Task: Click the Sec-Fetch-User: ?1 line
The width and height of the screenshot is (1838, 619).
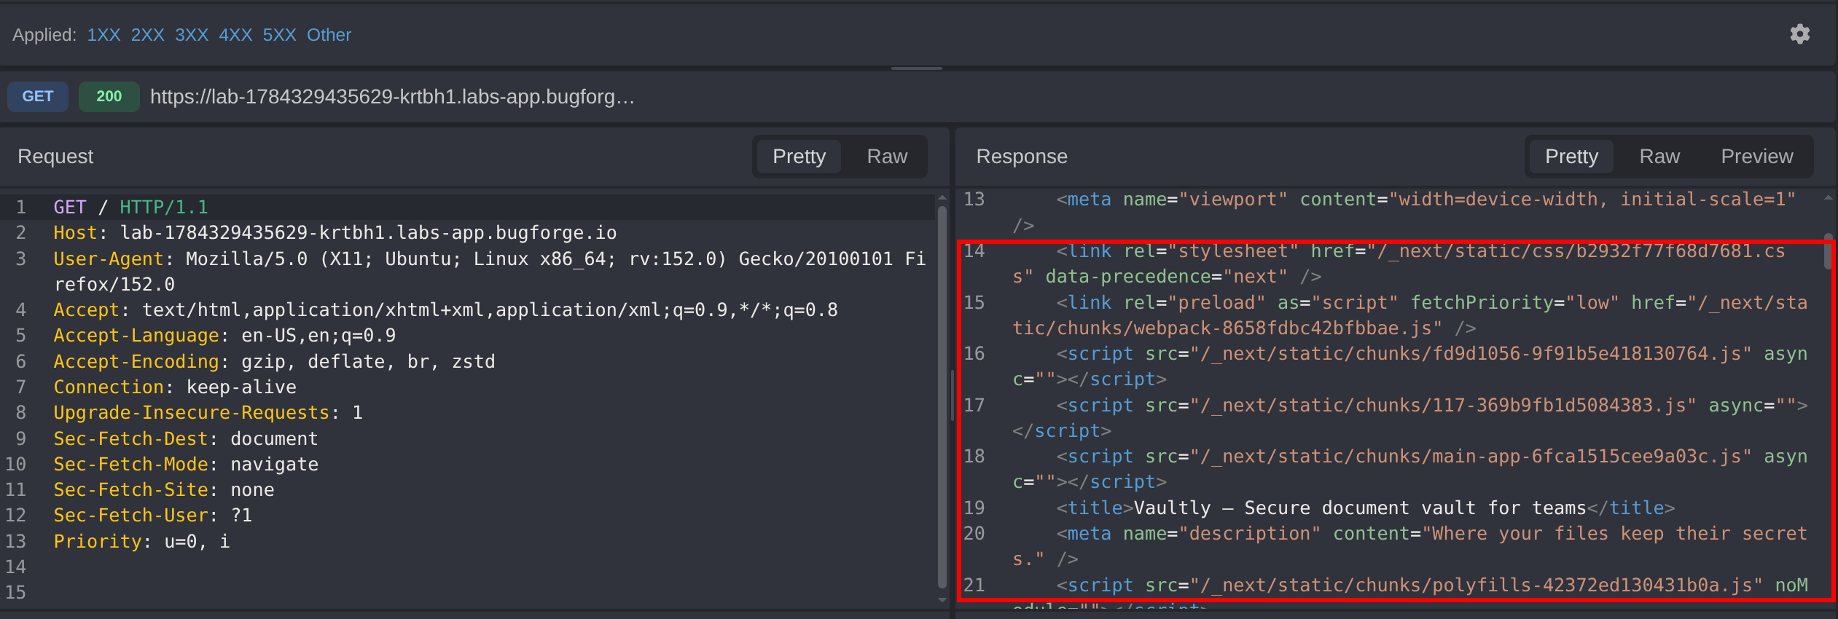Action: (x=153, y=516)
